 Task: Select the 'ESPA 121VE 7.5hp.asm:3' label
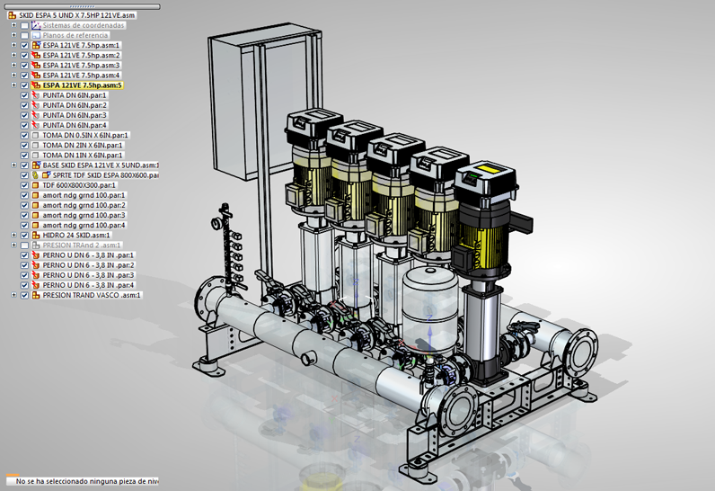pyautogui.click(x=81, y=66)
